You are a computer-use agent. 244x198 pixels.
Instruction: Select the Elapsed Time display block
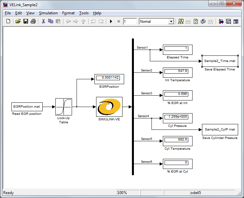(178, 50)
